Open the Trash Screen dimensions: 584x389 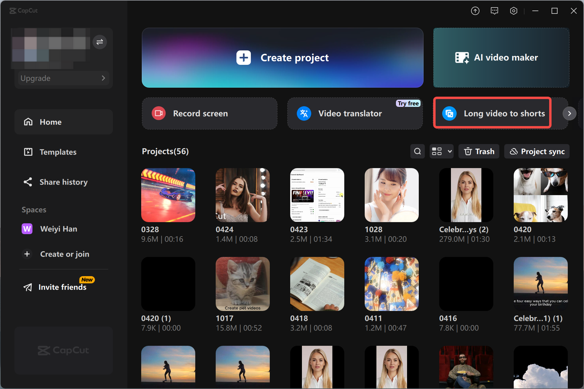pyautogui.click(x=478, y=151)
